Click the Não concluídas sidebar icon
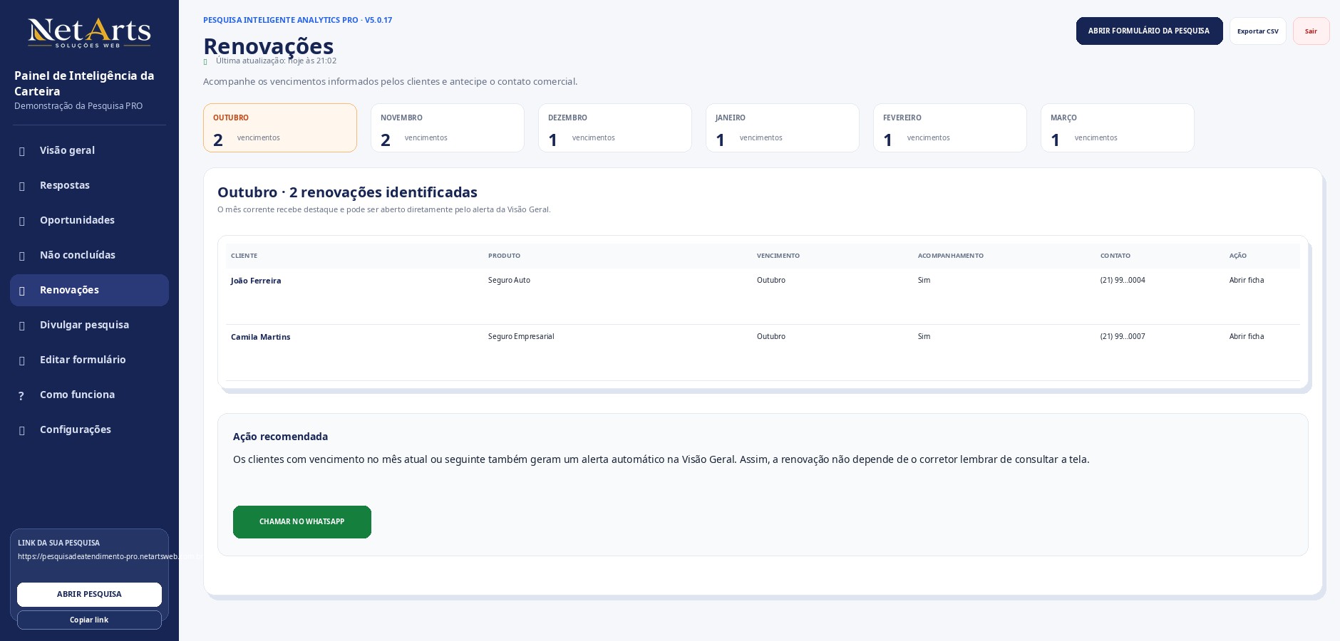Image resolution: width=1340 pixels, height=641 pixels. 22,256
